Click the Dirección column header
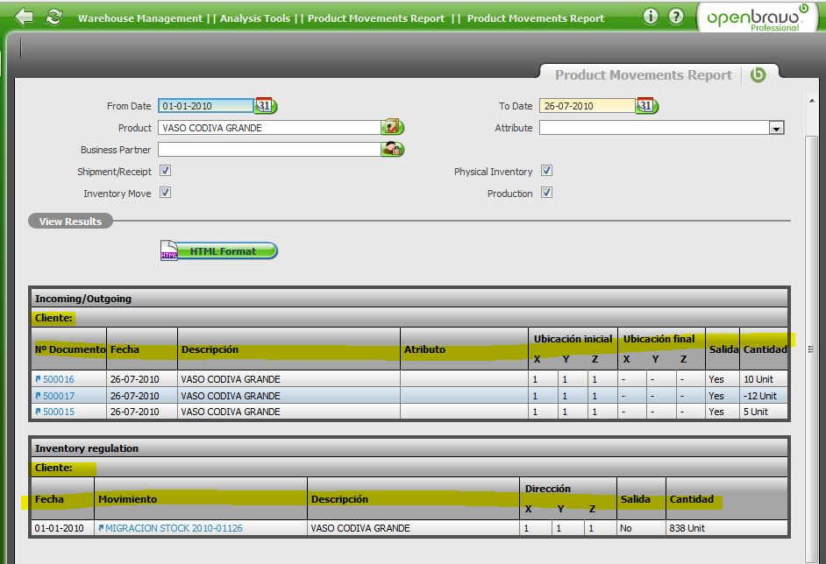This screenshot has height=564, width=826. coord(548,488)
